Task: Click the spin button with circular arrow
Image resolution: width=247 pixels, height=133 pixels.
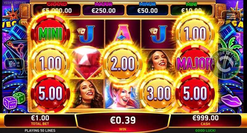Action: pyautogui.click(x=225, y=64)
